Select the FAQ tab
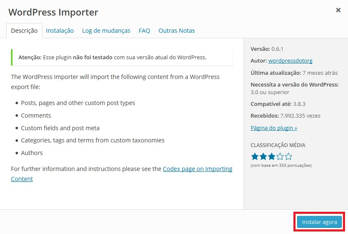The image size is (348, 234). pos(144,31)
